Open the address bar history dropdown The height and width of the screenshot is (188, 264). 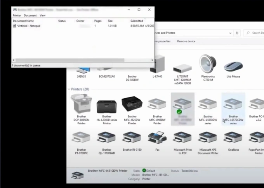[230, 33]
